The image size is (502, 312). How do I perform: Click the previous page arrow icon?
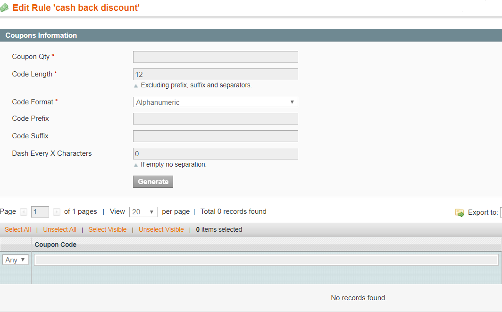24,212
